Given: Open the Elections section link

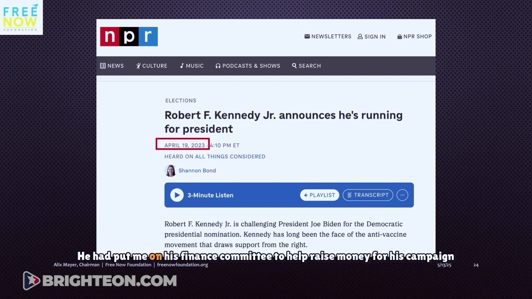Looking at the screenshot, I should click(180, 100).
